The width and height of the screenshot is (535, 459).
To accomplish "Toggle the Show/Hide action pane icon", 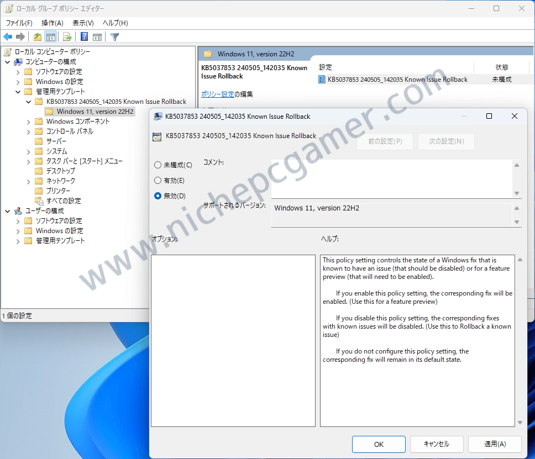I will point(97,37).
